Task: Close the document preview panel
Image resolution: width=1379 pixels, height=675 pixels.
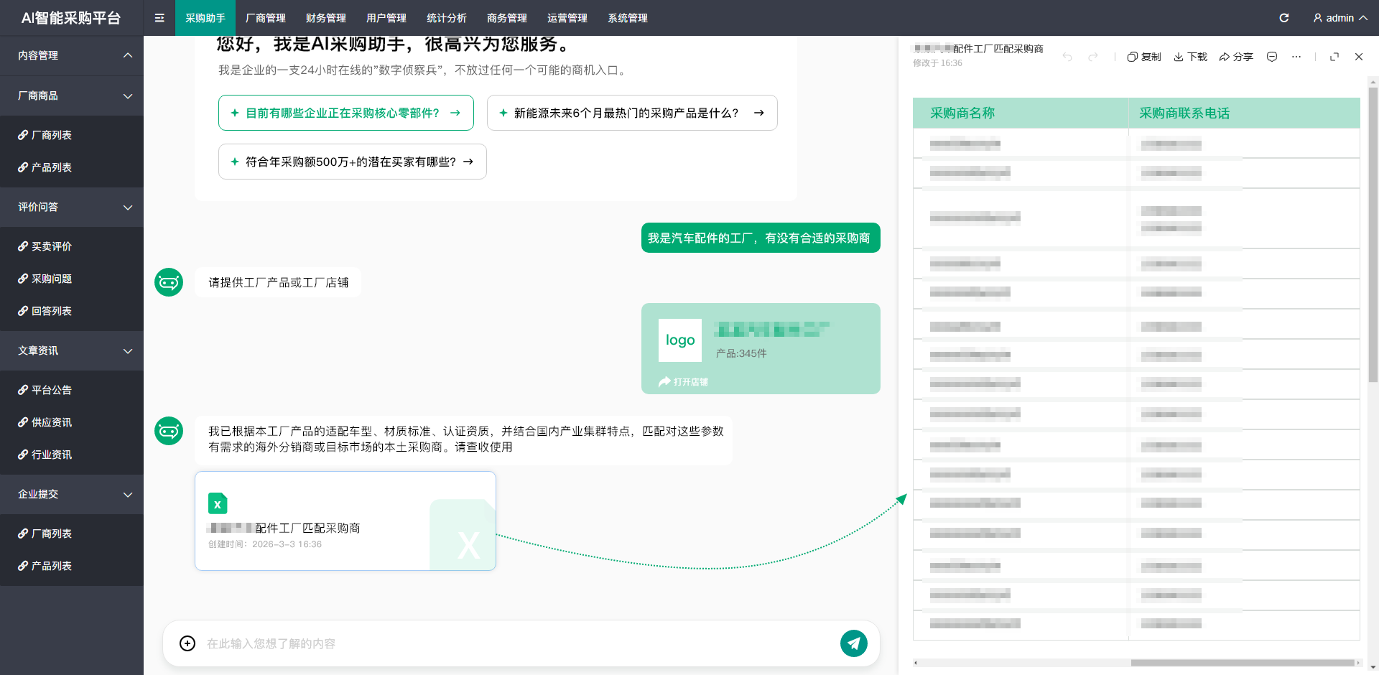Action: point(1359,57)
